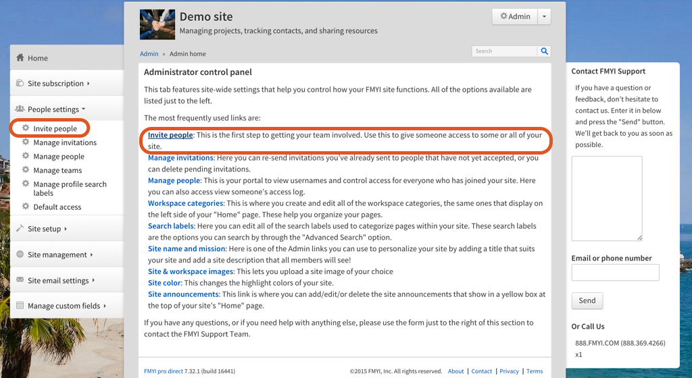Focus the Email or phone number field
This screenshot has width=692, height=378.
click(615, 273)
